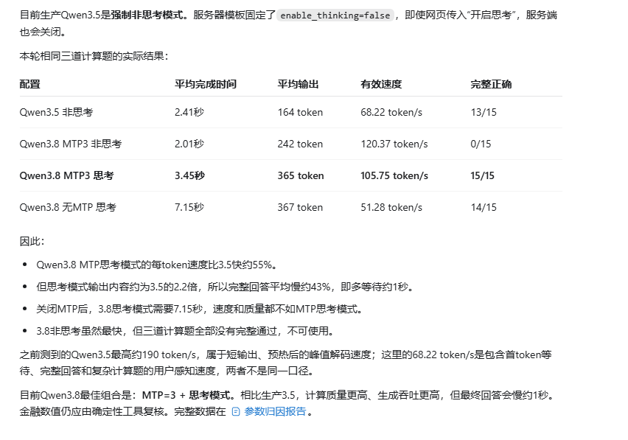
Task: Click the Qwen3.8 无MTP 思考 row label
Action: 68,207
